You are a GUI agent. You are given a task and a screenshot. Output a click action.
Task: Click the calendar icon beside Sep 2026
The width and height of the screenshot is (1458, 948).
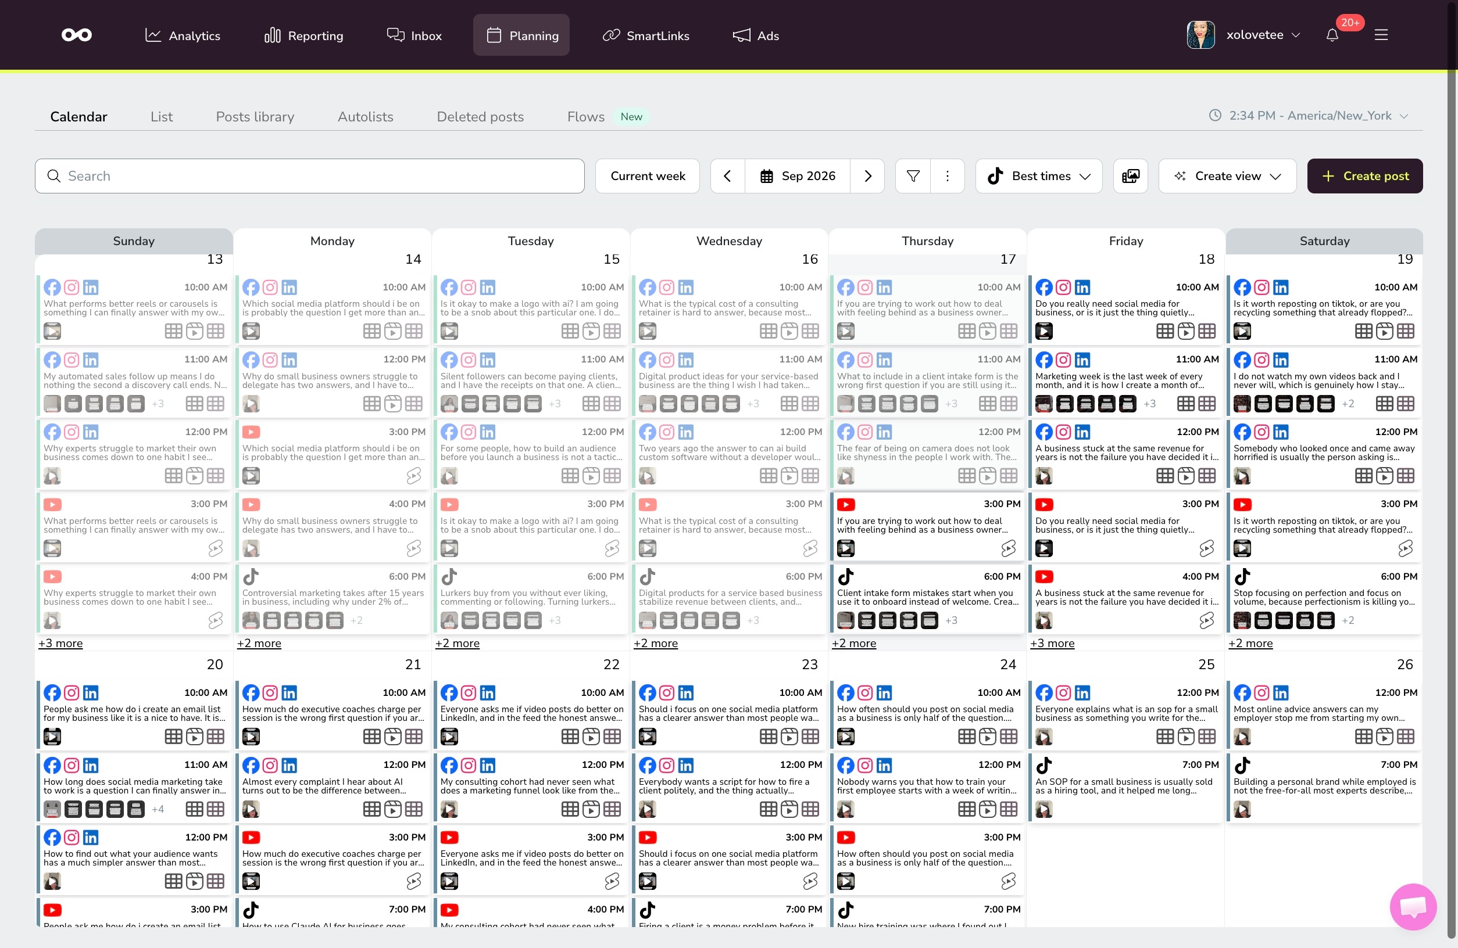click(x=766, y=176)
